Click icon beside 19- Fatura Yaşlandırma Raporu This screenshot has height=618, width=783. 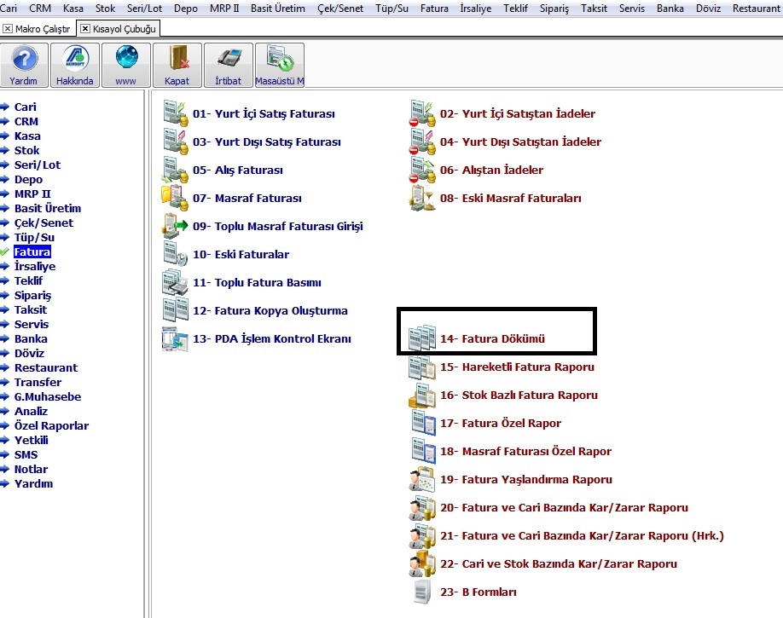(422, 479)
